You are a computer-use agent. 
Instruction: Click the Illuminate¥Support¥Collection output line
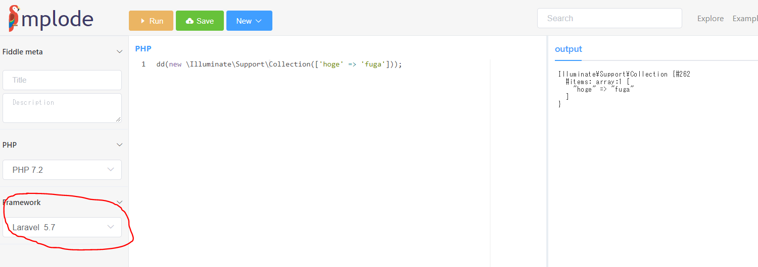(624, 74)
